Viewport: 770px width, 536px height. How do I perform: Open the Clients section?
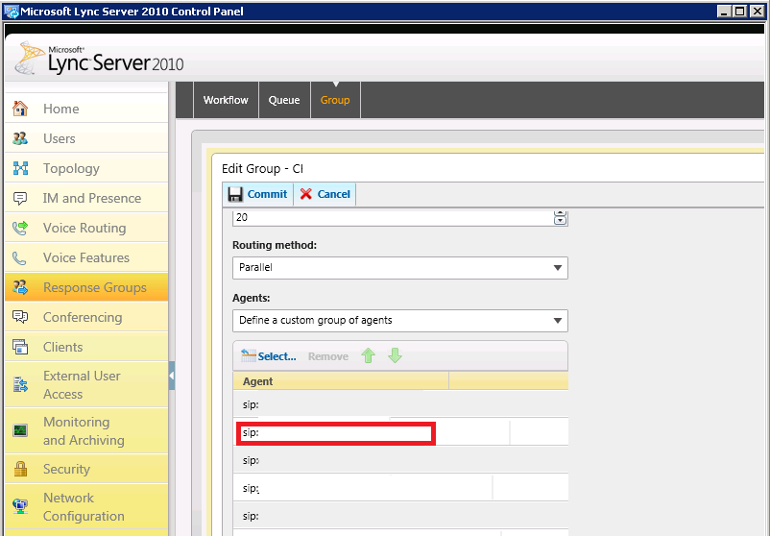point(86,347)
